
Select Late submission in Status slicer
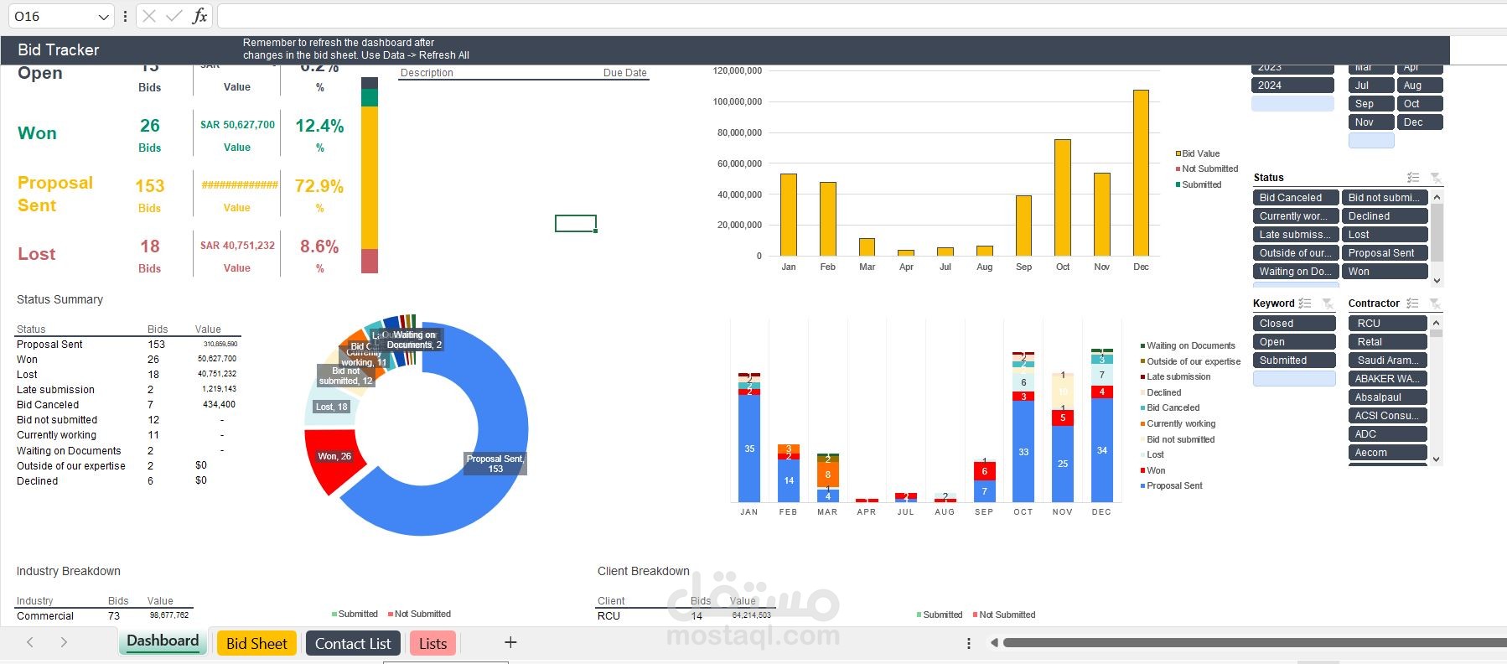1295,235
